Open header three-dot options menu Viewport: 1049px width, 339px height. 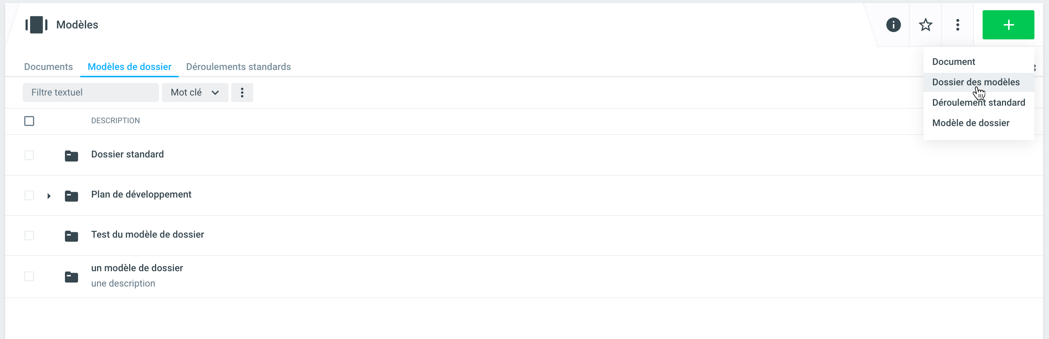pyautogui.click(x=957, y=25)
